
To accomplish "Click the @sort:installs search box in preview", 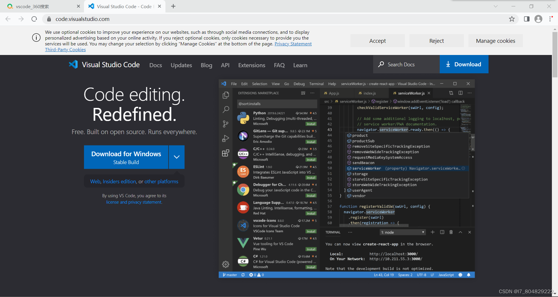I will coord(277,104).
